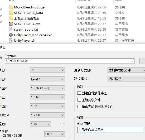Click the SEXOPHOBIA.exe file name

point(27,24)
